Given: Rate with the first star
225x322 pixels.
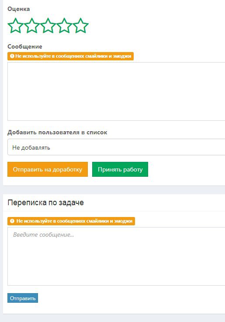Looking at the screenshot, I should (x=16, y=26).
